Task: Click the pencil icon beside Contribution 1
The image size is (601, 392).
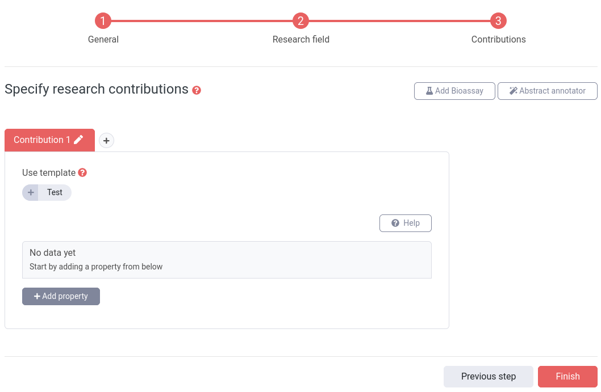Action: pos(78,140)
